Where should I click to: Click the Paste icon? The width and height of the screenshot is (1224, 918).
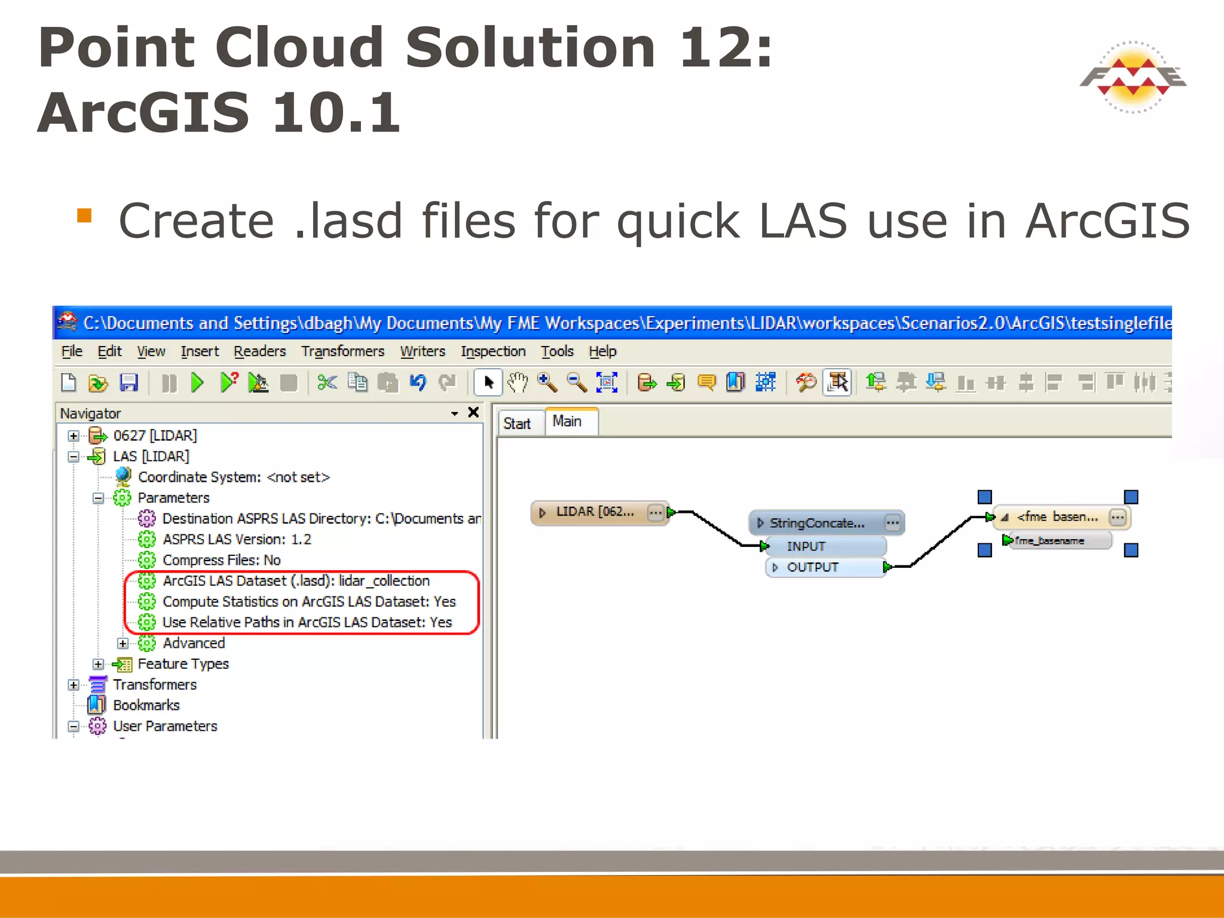pos(388,382)
